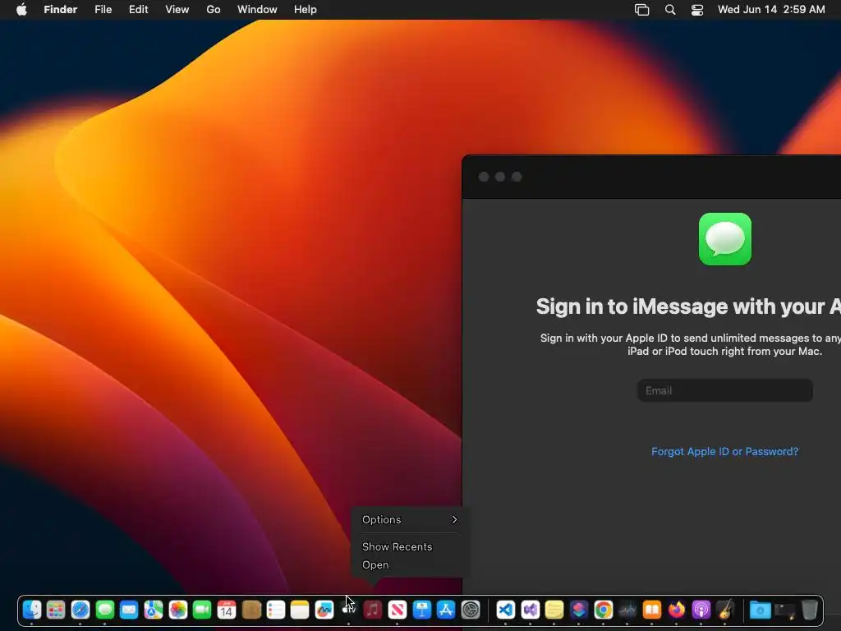Screen dimensions: 841x631
Task: Launch Visual Studio Code from Dock
Action: tap(505, 610)
